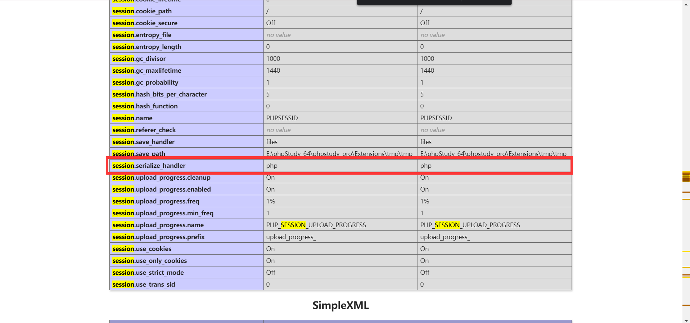Click master 'upload_progress_' prefix value

pos(445,237)
